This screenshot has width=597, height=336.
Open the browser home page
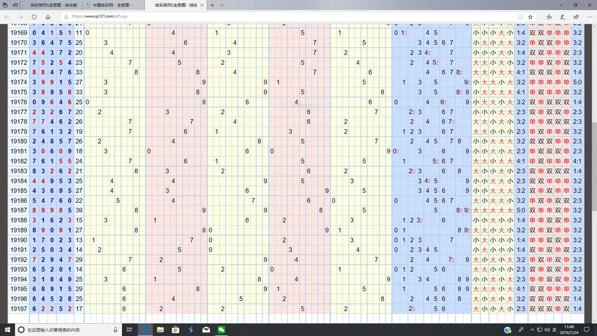pyautogui.click(x=48, y=17)
